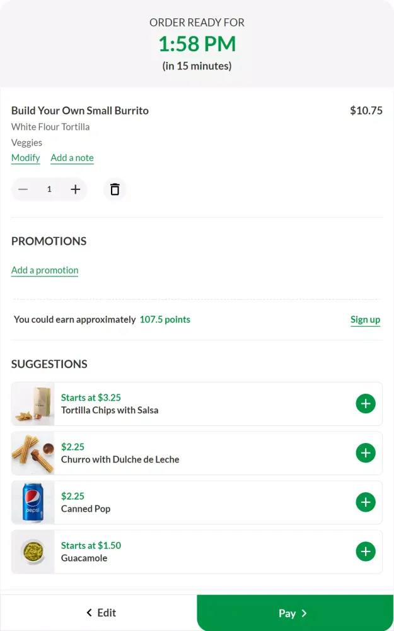Add Canned Pop to the order
Image resolution: width=394 pixels, height=631 pixels.
366,502
